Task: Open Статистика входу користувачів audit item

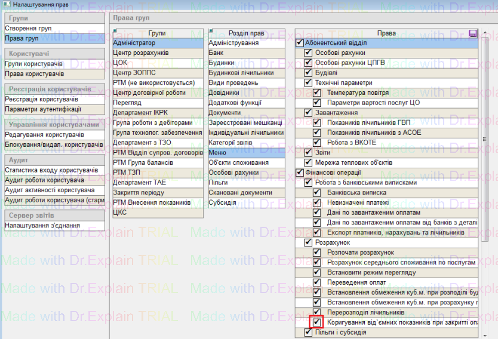Action: pyautogui.click(x=51, y=170)
